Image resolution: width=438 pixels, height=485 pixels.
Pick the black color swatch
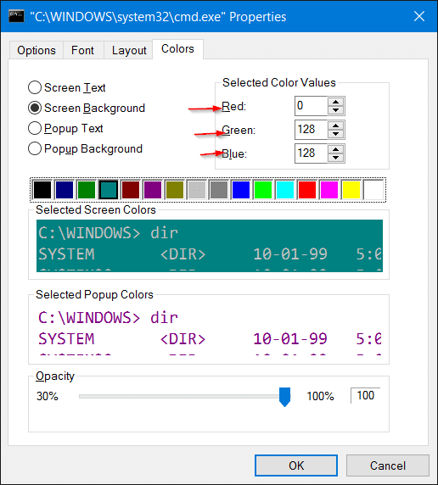pyautogui.click(x=42, y=190)
